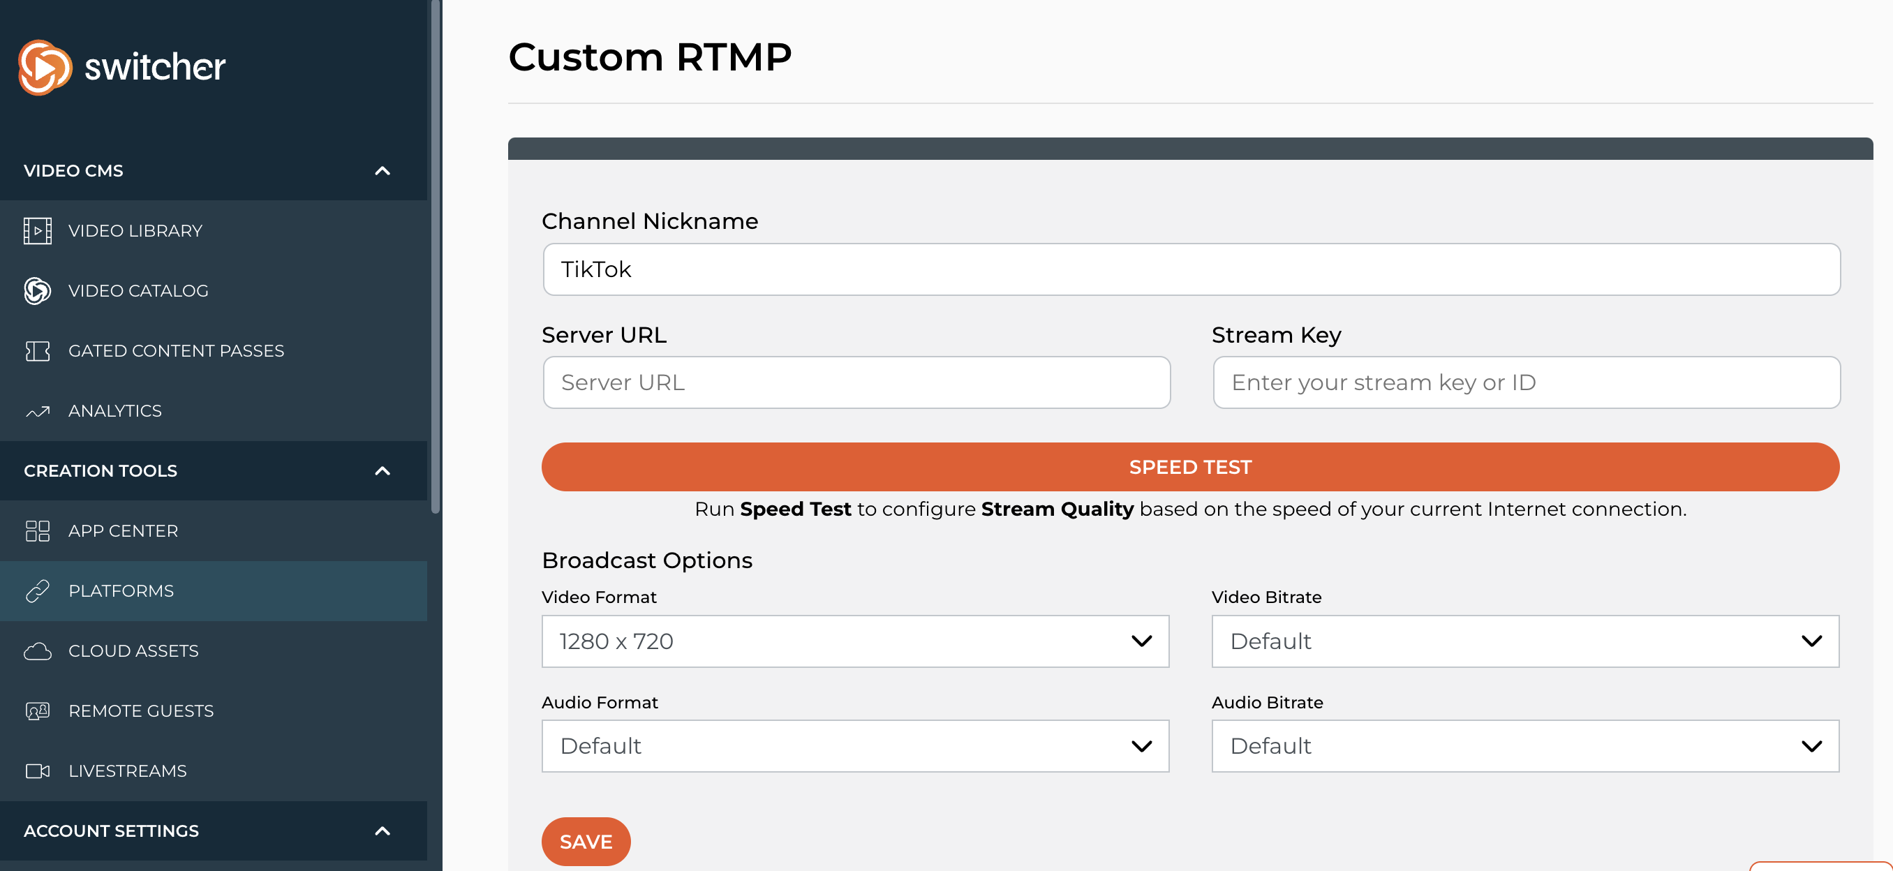Viewport: 1893px width, 871px height.
Task: Run the Speed Test button
Action: coord(1191,467)
